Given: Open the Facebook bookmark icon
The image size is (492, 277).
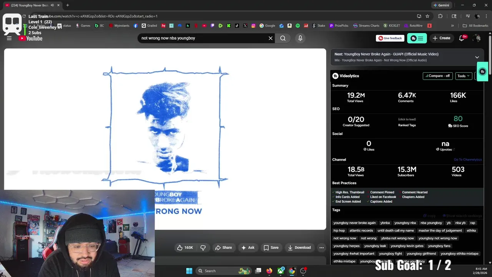Looking at the screenshot, I should pyautogui.click(x=136, y=26).
